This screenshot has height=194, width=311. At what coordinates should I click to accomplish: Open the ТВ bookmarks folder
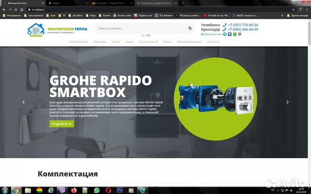62,16
